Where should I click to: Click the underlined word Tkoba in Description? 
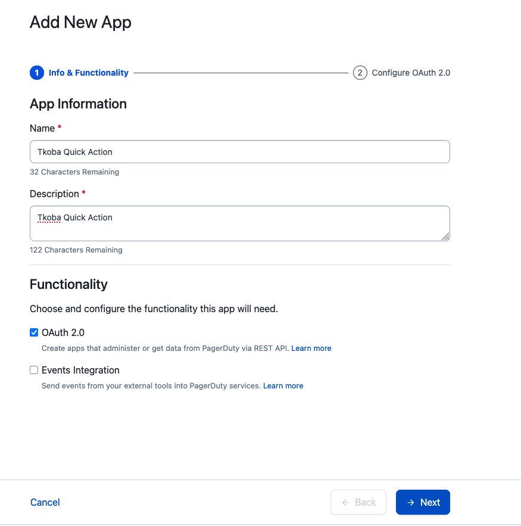click(x=48, y=217)
